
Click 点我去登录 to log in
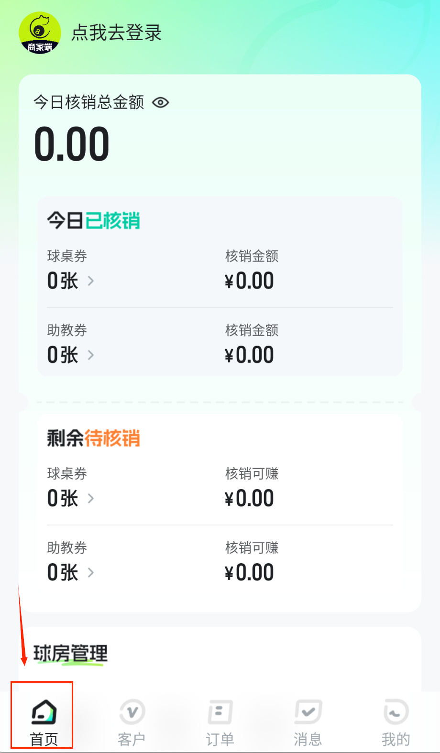116,33
